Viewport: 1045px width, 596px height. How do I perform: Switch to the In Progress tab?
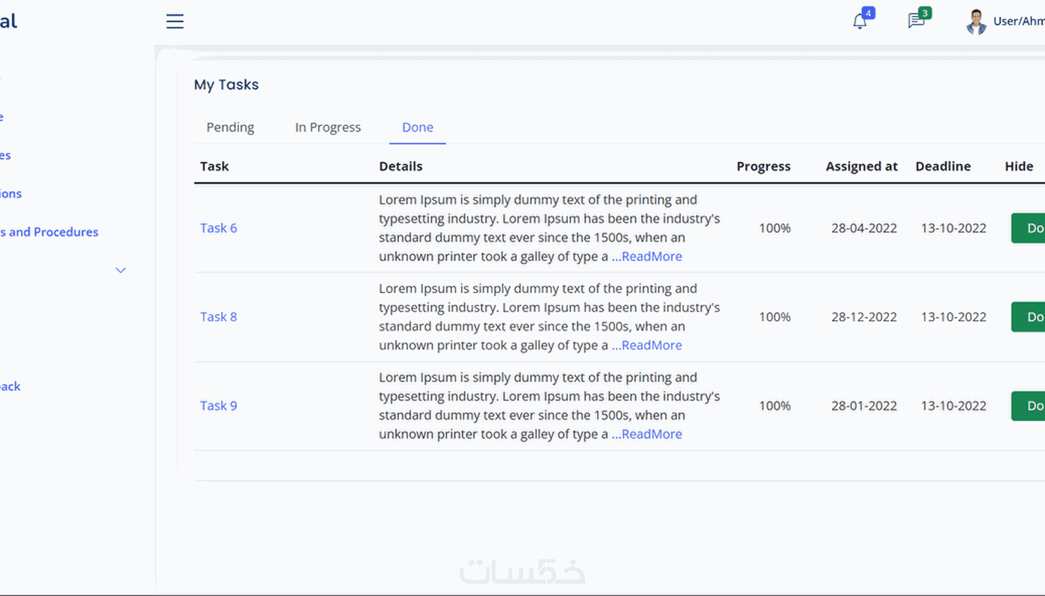[x=328, y=127]
